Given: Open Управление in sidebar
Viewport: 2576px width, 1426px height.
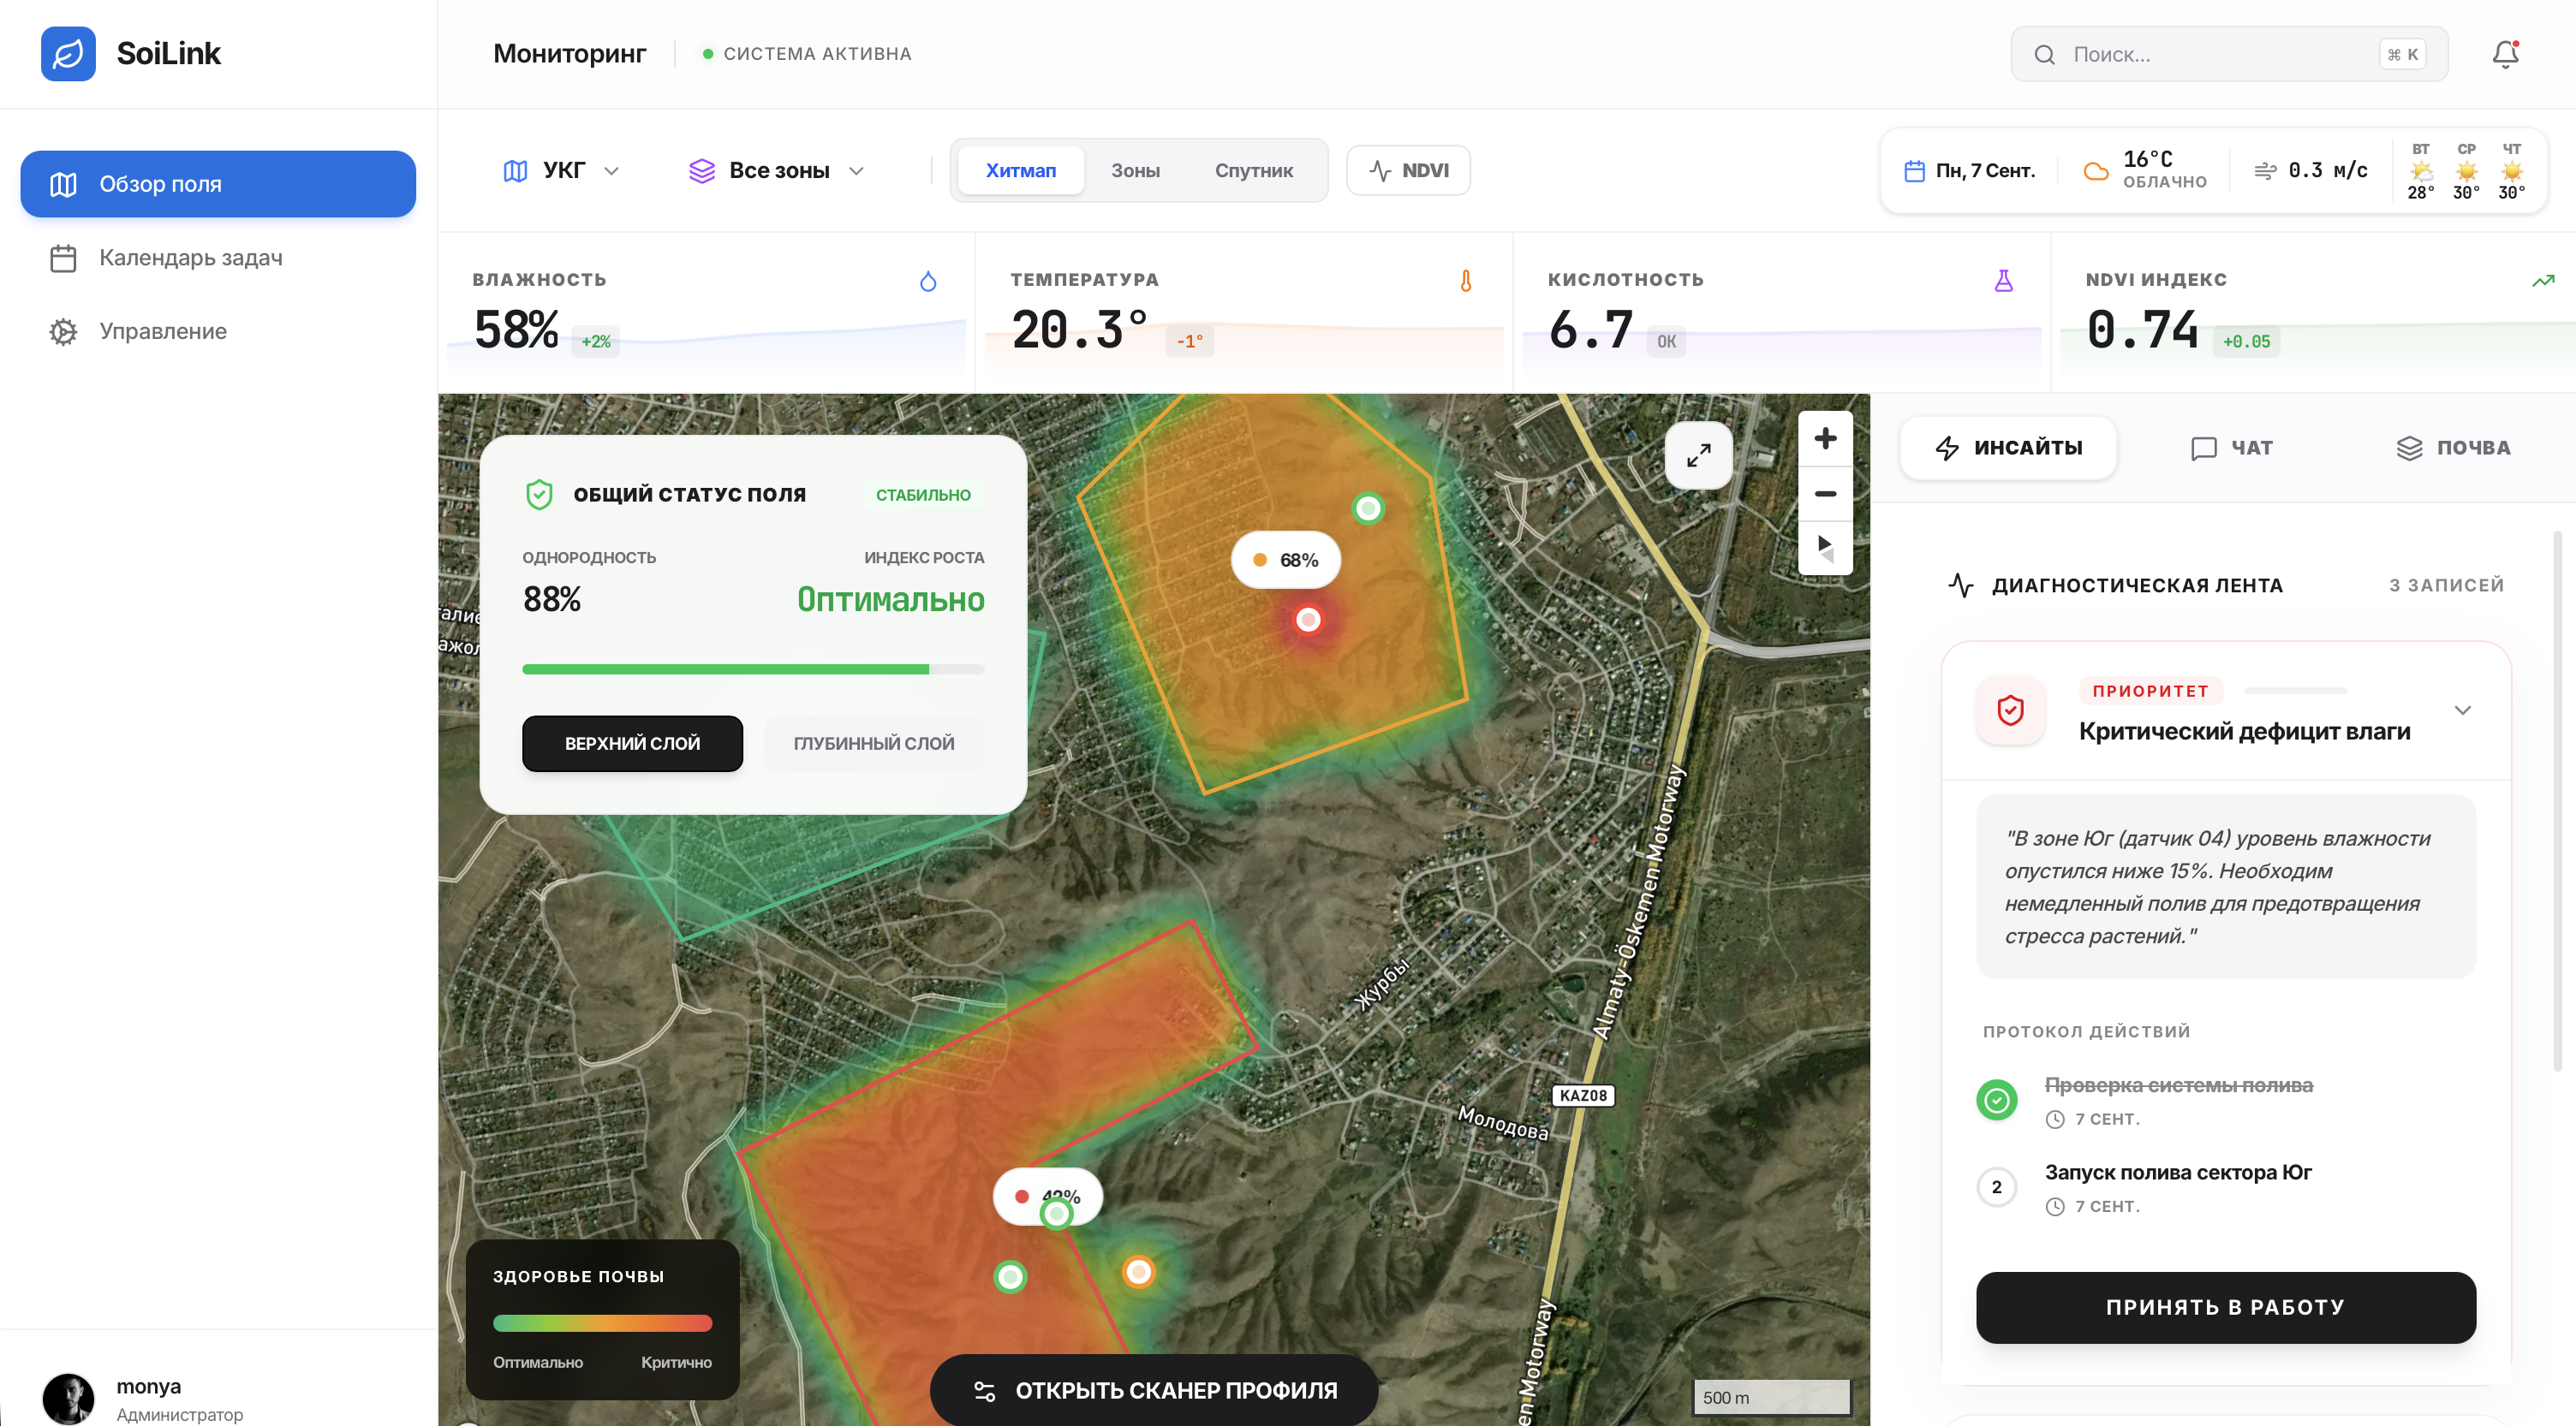Looking at the screenshot, I should pyautogui.click(x=218, y=332).
